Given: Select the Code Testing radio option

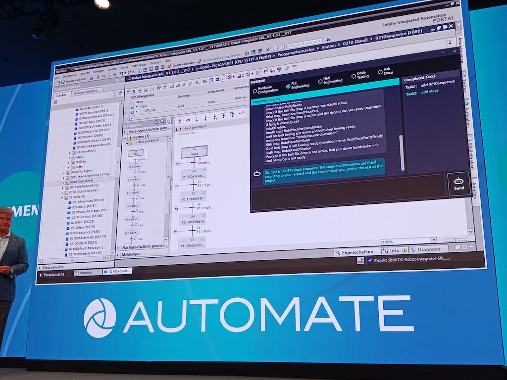Looking at the screenshot, I should coord(354,77).
